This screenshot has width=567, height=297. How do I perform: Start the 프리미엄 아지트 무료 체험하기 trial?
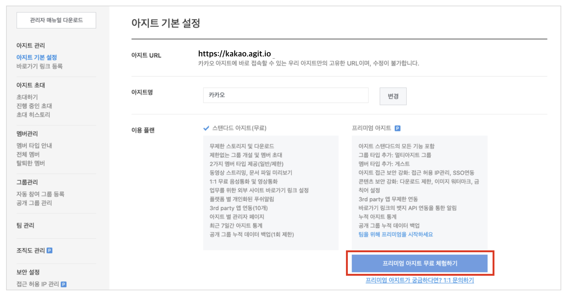click(x=420, y=263)
